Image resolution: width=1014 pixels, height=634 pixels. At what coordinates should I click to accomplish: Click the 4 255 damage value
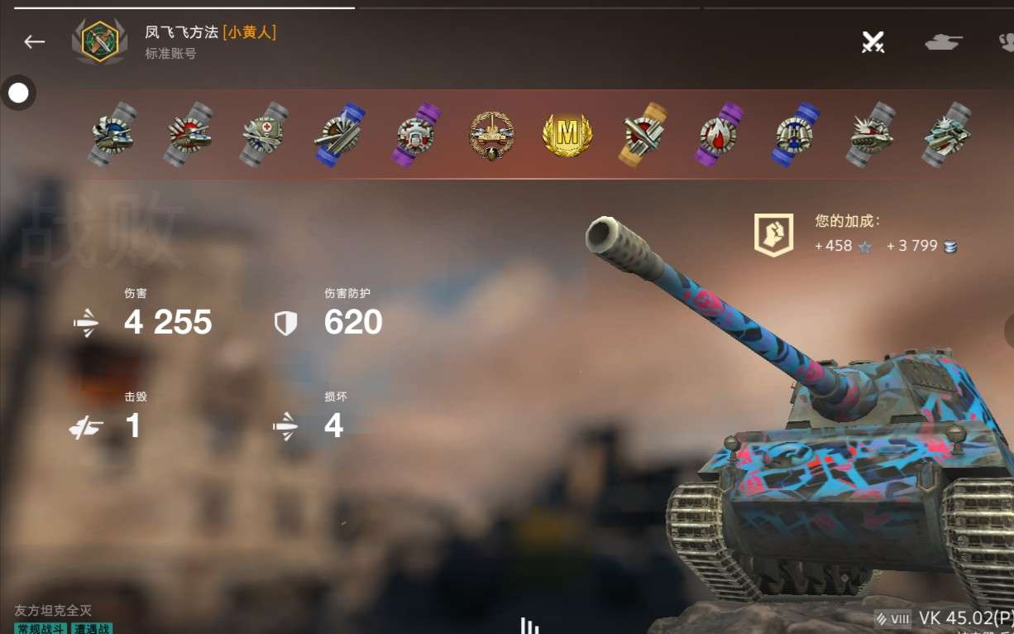click(x=168, y=322)
